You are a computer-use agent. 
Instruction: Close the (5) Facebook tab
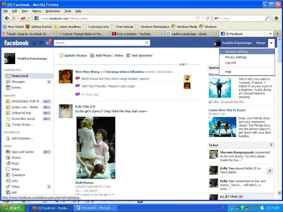(270, 34)
